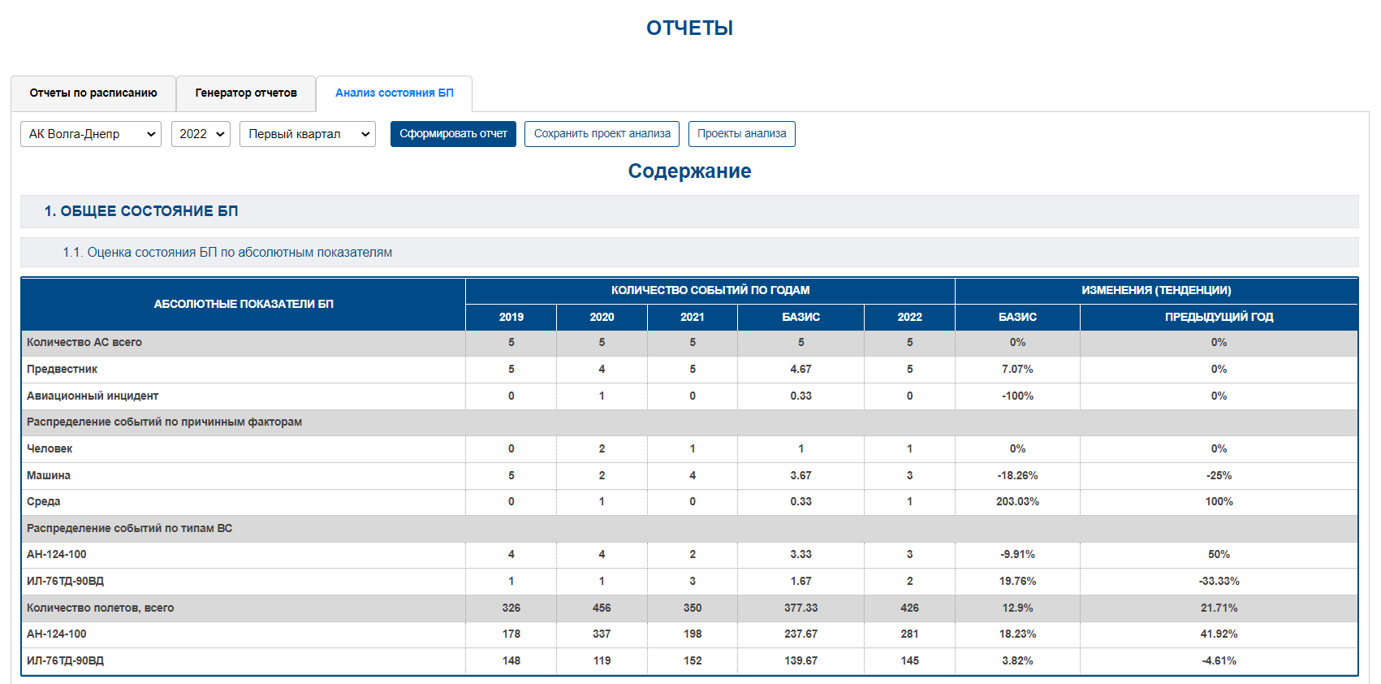Select row label 'Авиационный инцидент'
1381x684 pixels.
(93, 396)
